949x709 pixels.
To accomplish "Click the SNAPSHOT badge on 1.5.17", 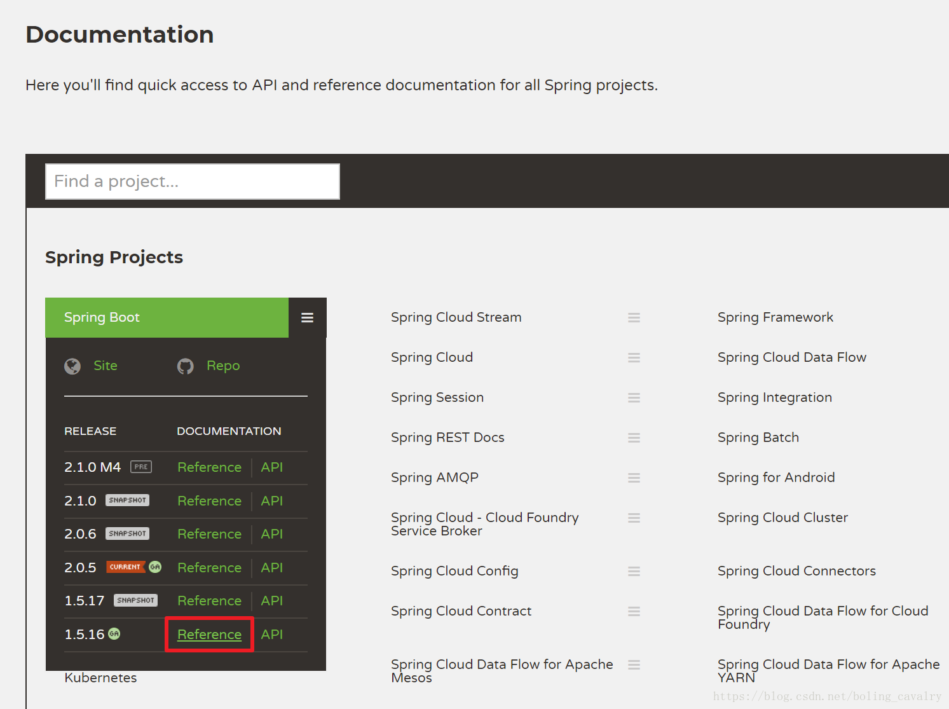I will click(x=135, y=600).
